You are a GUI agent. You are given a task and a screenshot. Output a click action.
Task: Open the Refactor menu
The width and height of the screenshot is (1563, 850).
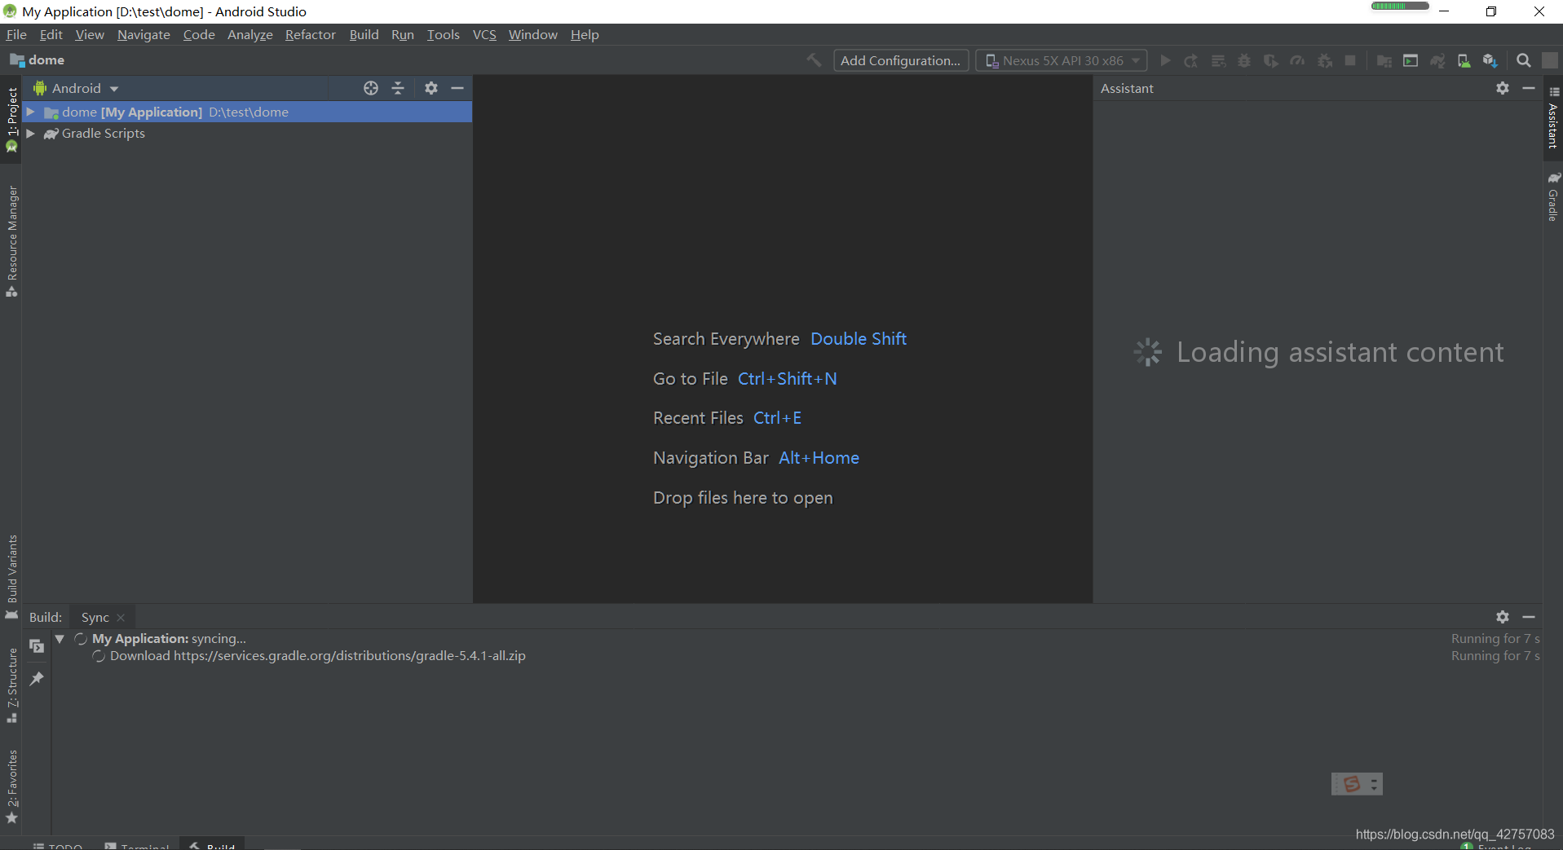tap(310, 34)
